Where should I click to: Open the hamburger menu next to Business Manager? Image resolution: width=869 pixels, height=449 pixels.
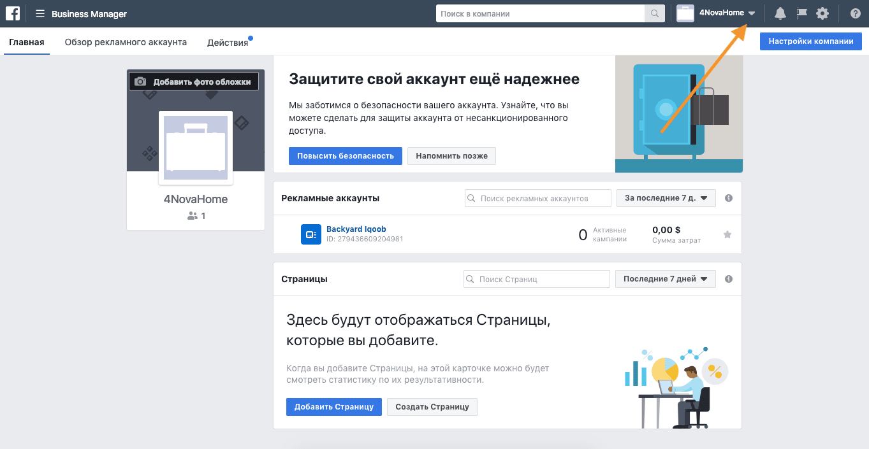(x=40, y=13)
